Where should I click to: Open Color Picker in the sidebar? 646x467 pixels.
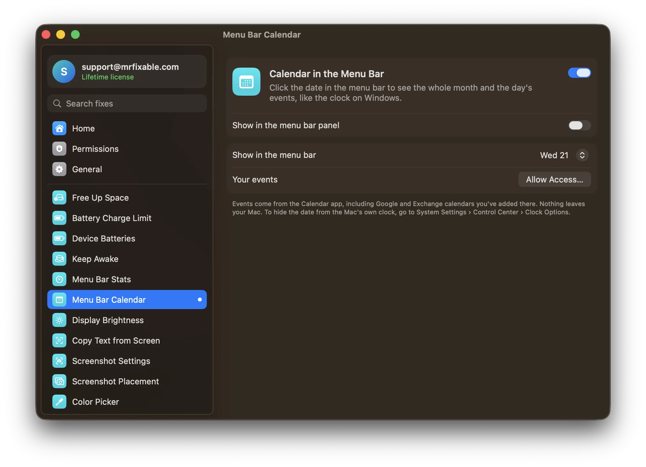pos(127,402)
